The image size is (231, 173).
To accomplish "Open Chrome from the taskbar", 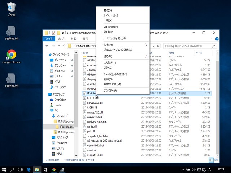I will pos(54,170).
